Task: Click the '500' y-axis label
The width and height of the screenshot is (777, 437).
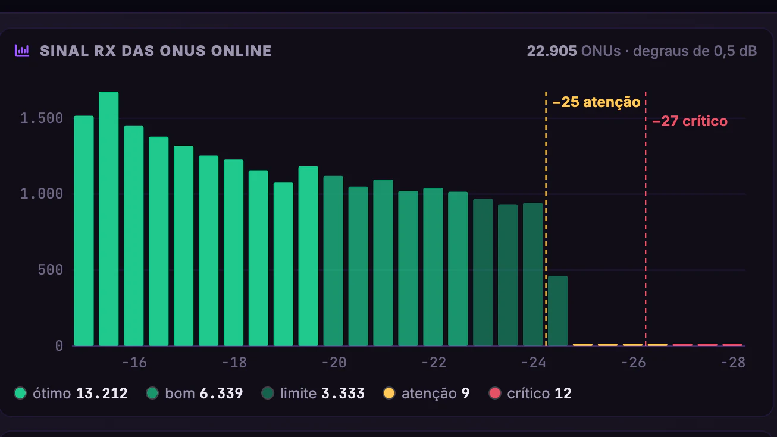Action: (x=51, y=270)
